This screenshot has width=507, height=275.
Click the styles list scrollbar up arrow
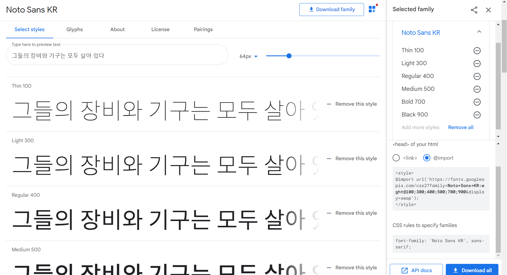[x=498, y=24]
